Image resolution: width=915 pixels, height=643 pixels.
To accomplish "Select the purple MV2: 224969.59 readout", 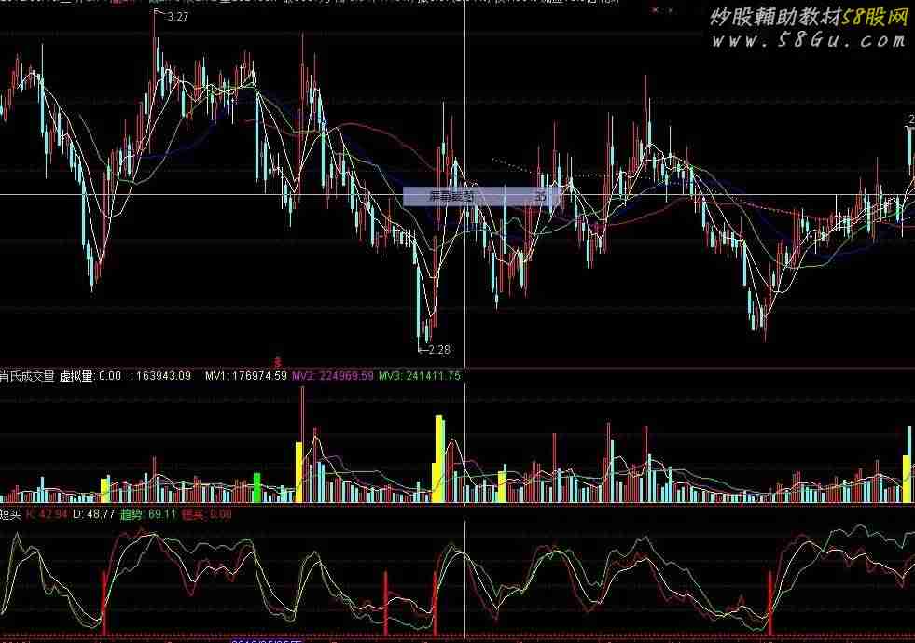I will (332, 376).
